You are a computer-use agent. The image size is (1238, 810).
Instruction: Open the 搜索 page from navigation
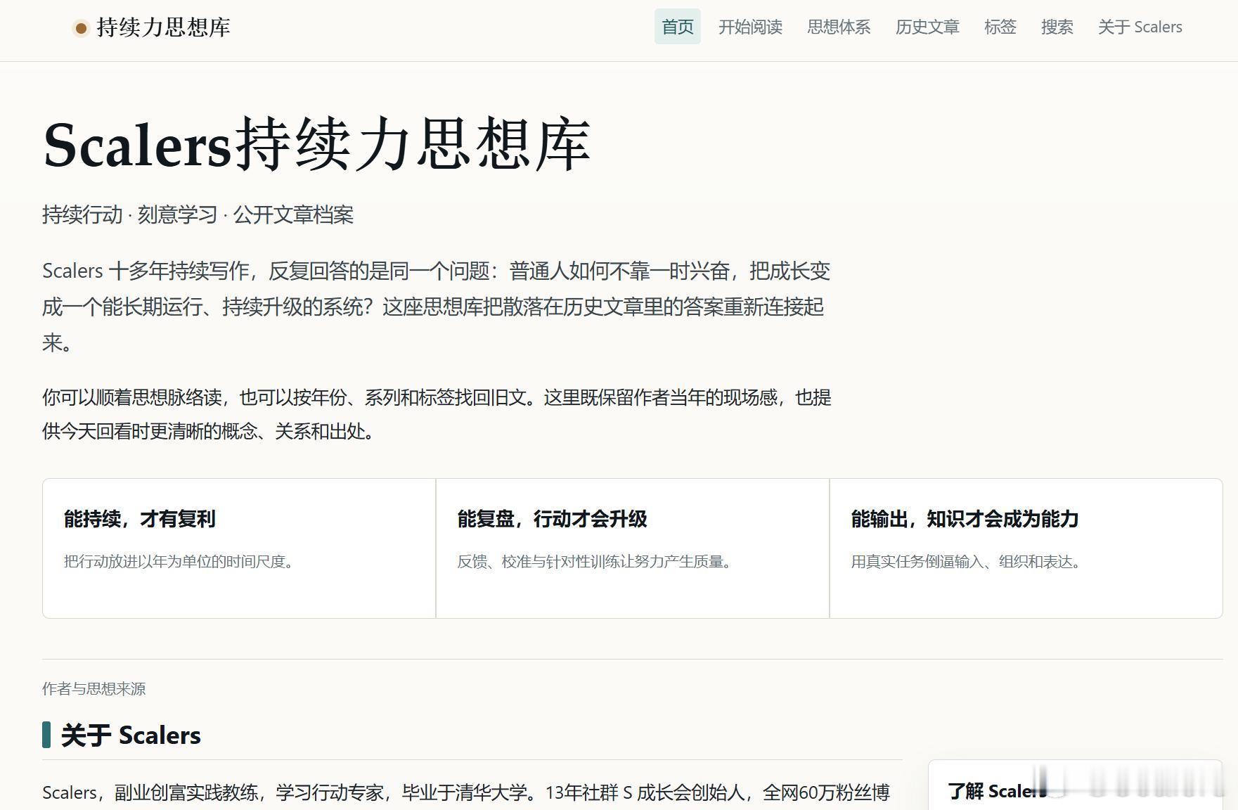click(1057, 27)
